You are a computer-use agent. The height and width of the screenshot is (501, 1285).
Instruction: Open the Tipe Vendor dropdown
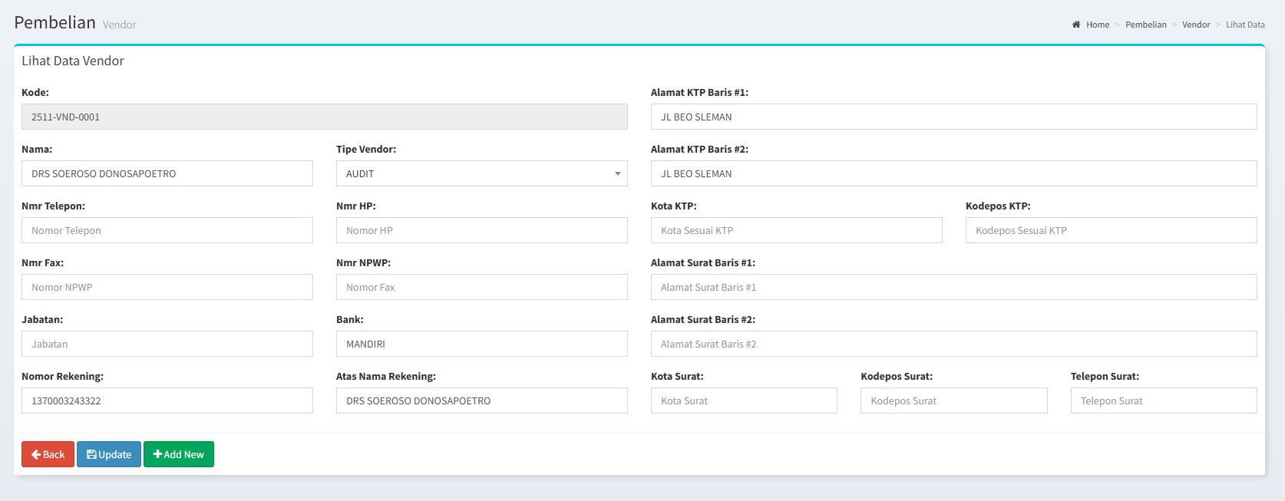(x=481, y=173)
